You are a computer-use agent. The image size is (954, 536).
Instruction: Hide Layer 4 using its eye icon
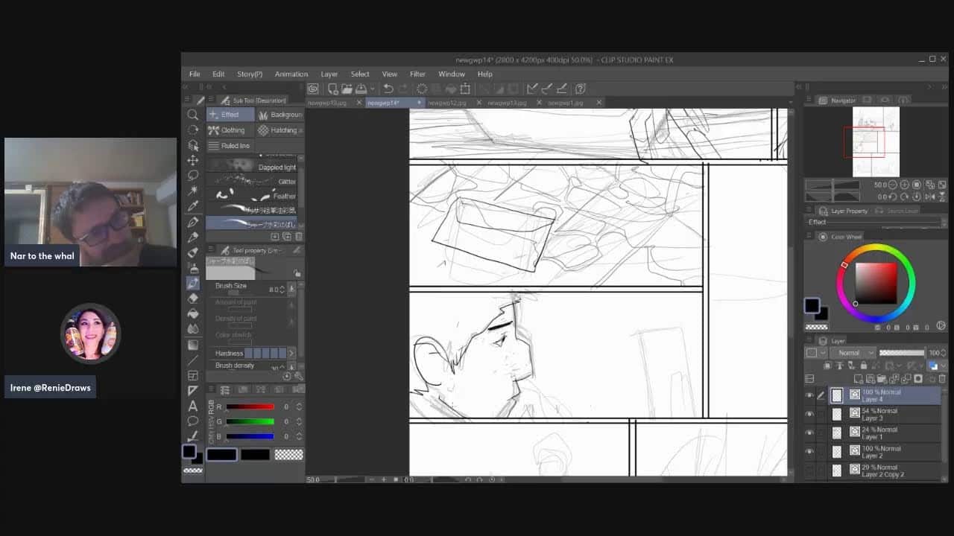(809, 395)
